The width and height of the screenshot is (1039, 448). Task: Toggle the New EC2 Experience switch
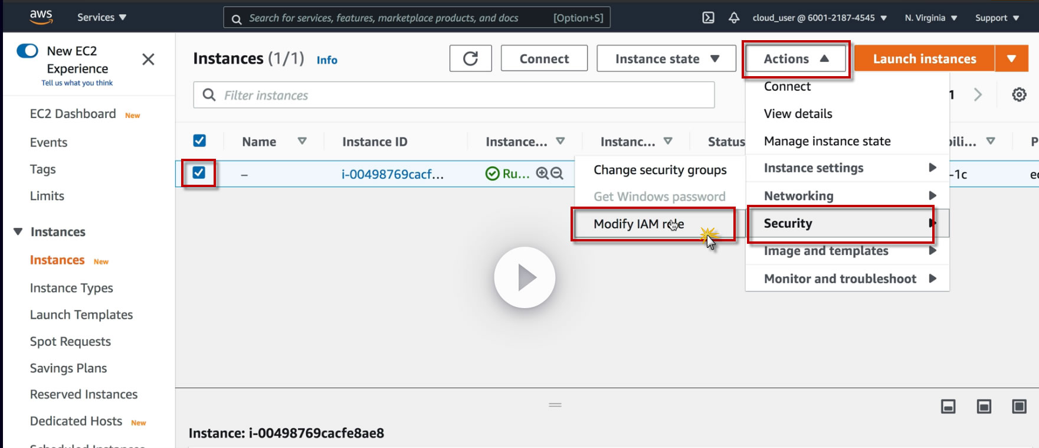tap(27, 51)
